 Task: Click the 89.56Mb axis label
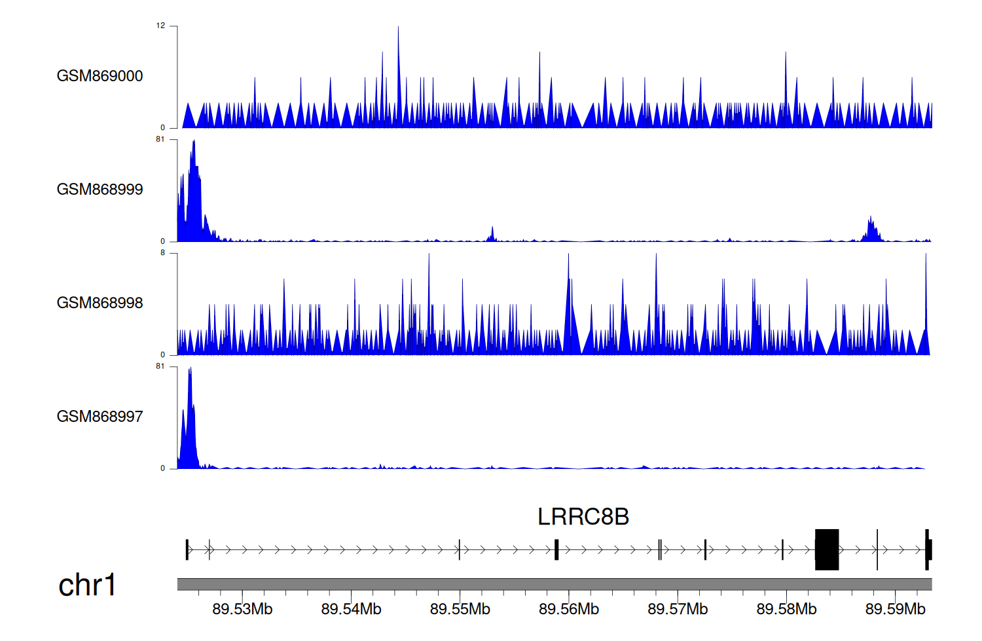(x=568, y=609)
